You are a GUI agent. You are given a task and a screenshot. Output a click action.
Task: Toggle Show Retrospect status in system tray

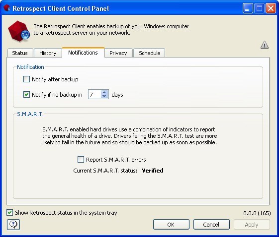point(9,212)
